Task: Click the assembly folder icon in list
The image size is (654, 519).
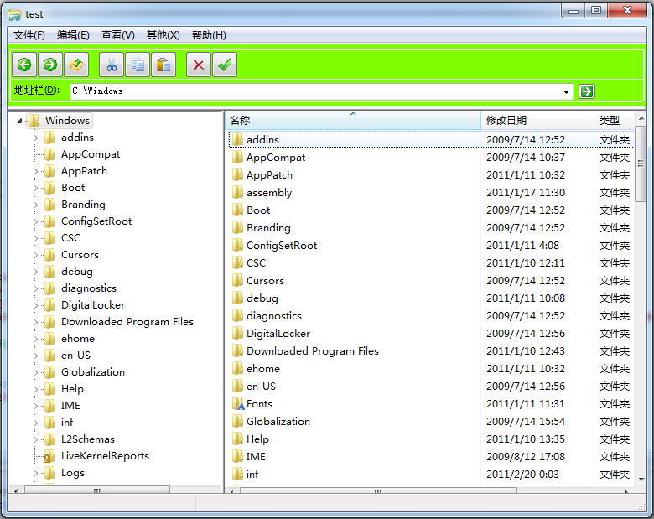Action: (238, 192)
